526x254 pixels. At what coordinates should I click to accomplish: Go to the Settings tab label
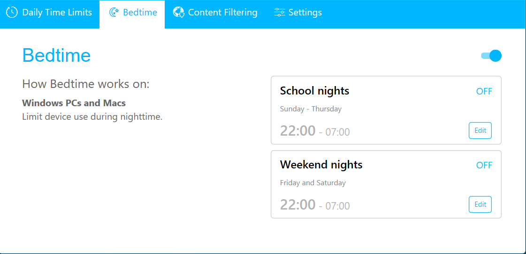coord(305,13)
